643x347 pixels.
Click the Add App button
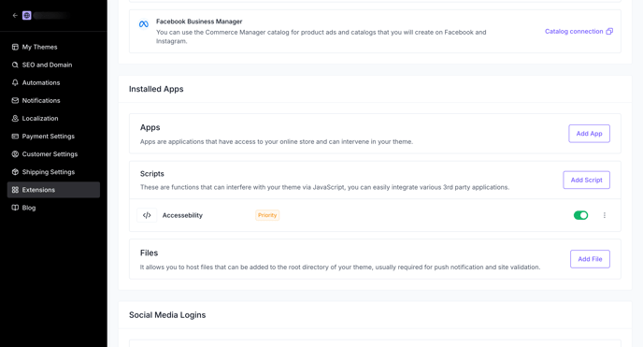590,134
